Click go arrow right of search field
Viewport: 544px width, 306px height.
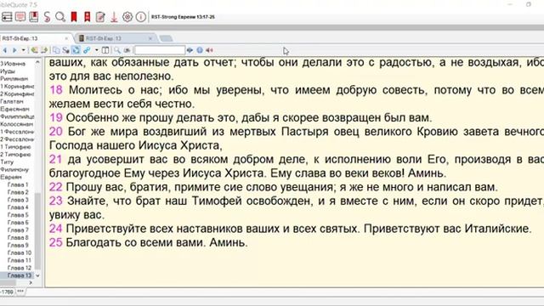(190, 50)
